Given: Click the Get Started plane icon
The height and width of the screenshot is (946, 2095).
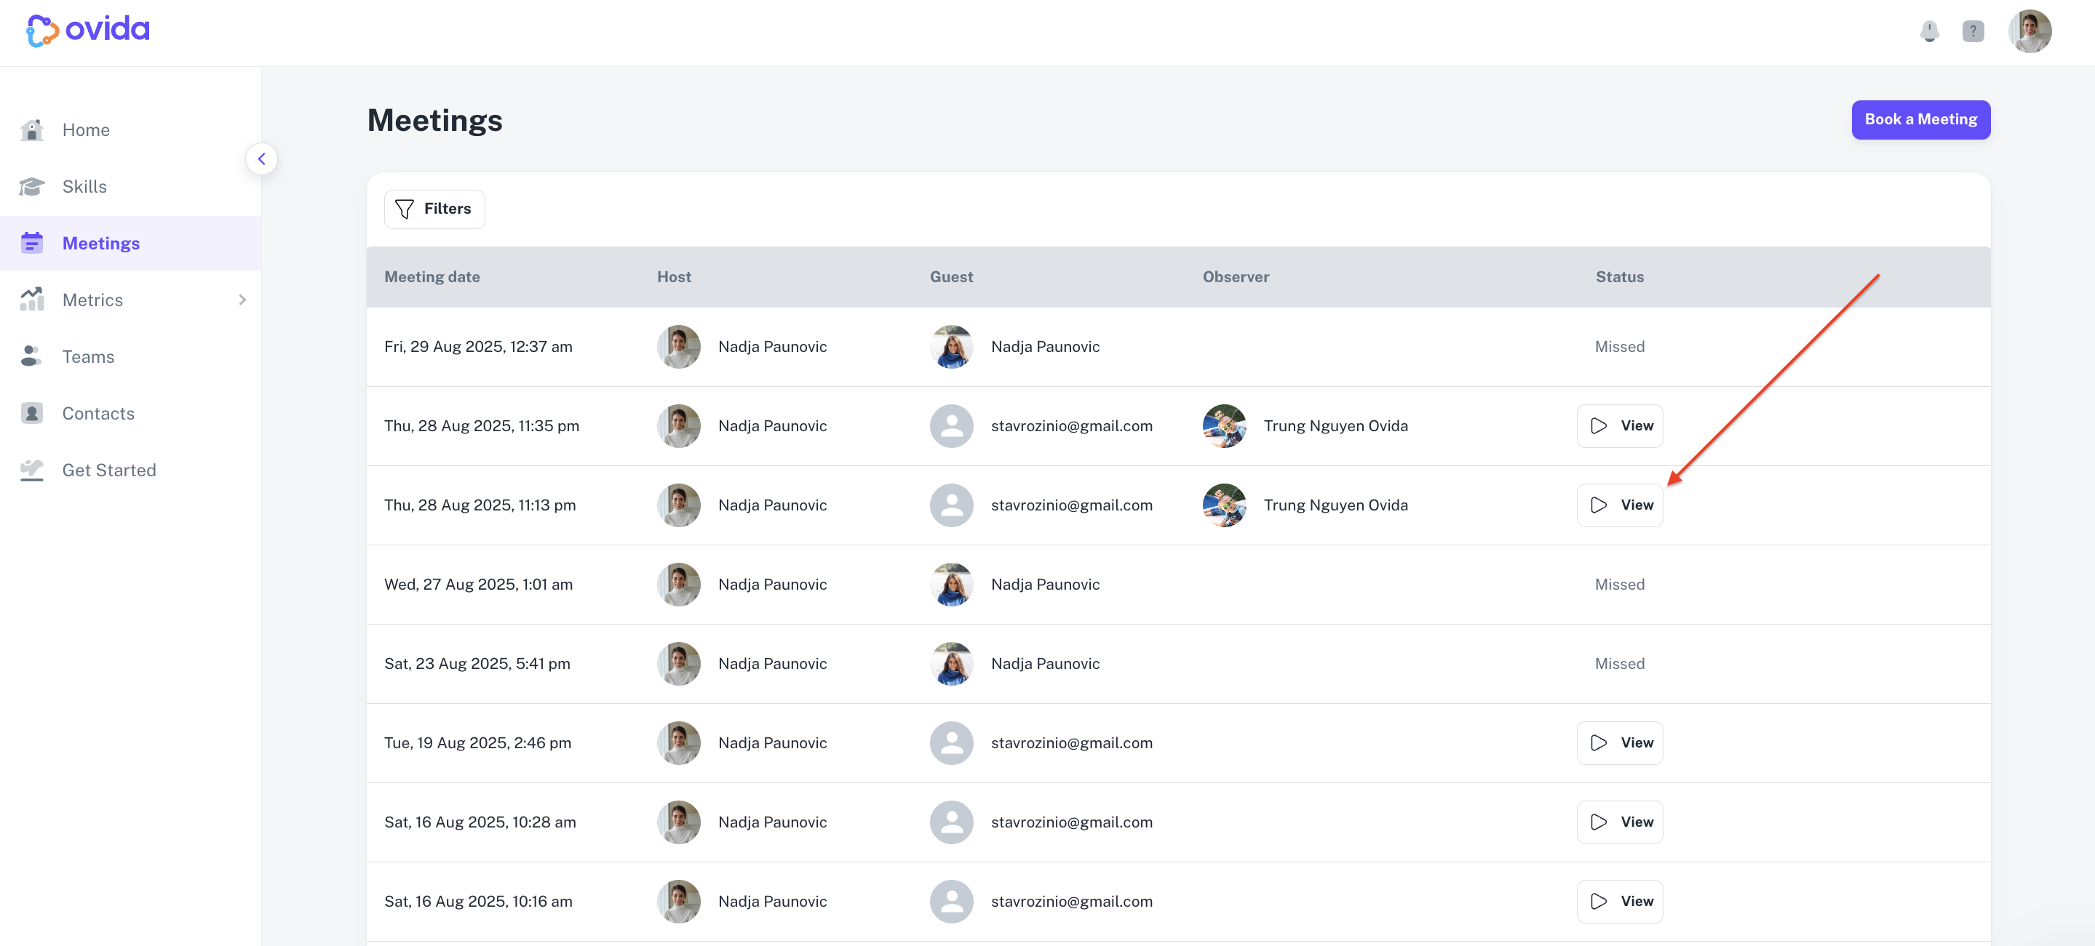Looking at the screenshot, I should pos(32,470).
